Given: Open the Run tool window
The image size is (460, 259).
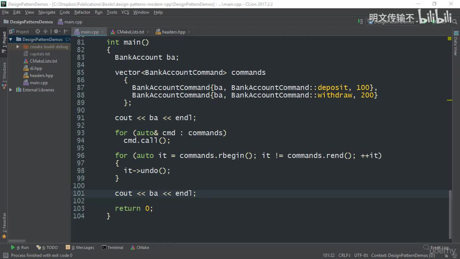Looking at the screenshot, I should (20, 247).
